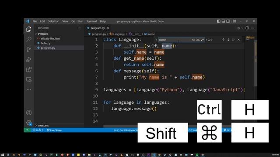280x157 pixels.
Task: Open the Run menu
Action: pyautogui.click(x=80, y=21)
